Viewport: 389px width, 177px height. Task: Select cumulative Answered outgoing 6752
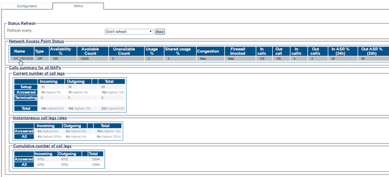pyautogui.click(x=64, y=160)
